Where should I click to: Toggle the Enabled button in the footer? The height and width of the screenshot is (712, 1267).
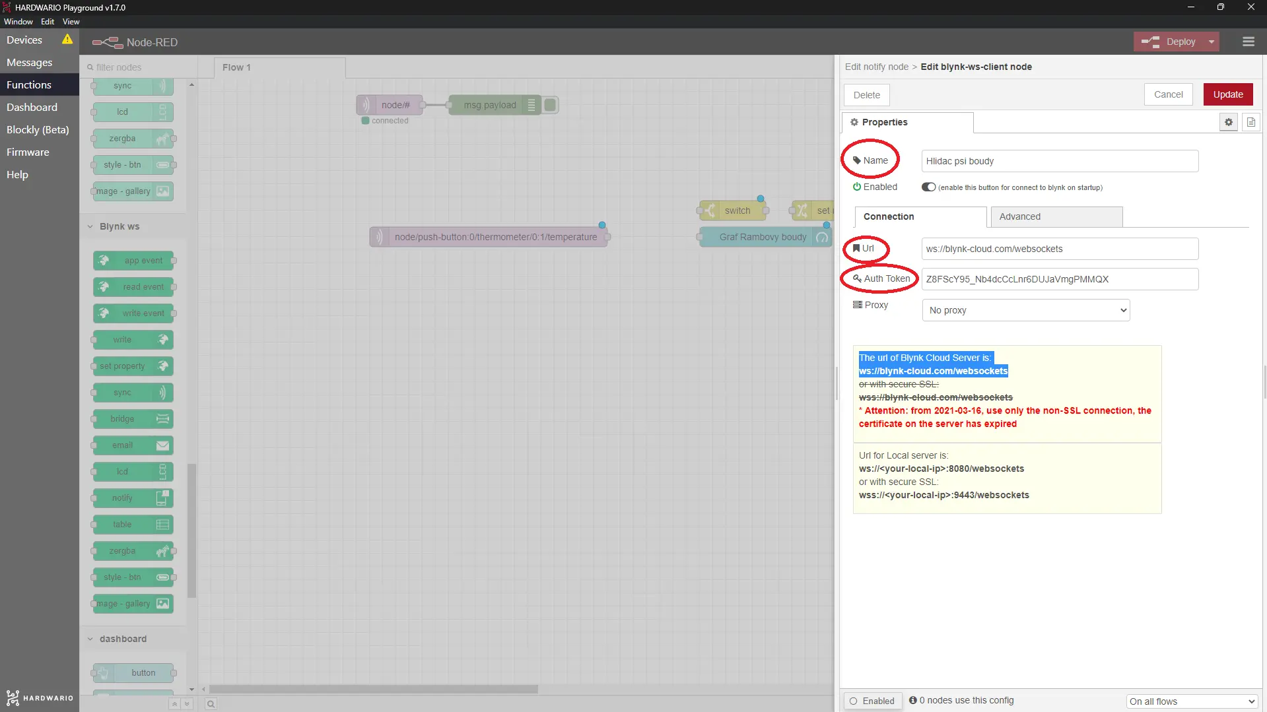pos(872,701)
